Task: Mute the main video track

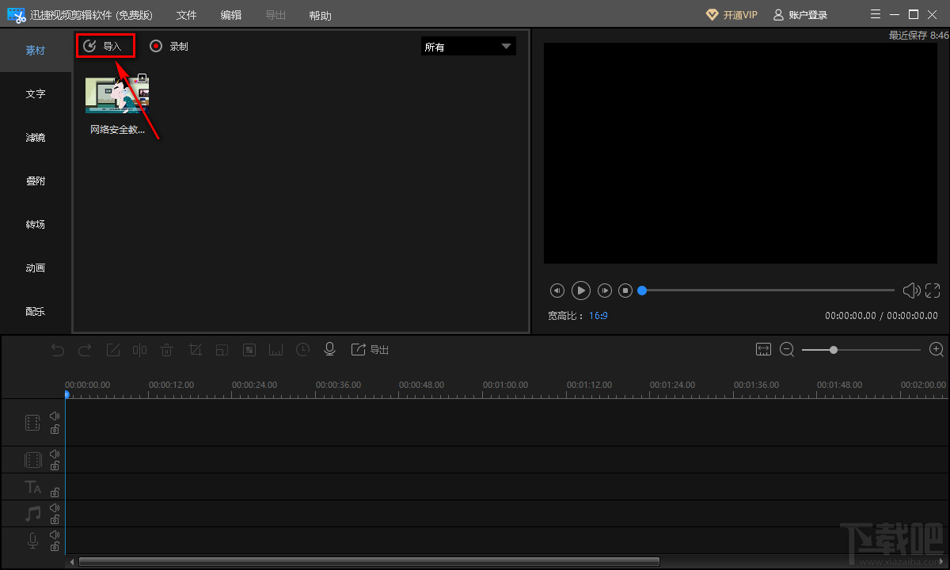Action: tap(55, 416)
